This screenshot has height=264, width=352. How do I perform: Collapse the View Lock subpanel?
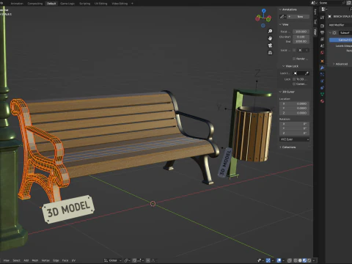pyautogui.click(x=284, y=66)
